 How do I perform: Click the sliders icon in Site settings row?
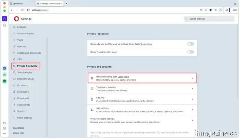[x=92, y=110]
